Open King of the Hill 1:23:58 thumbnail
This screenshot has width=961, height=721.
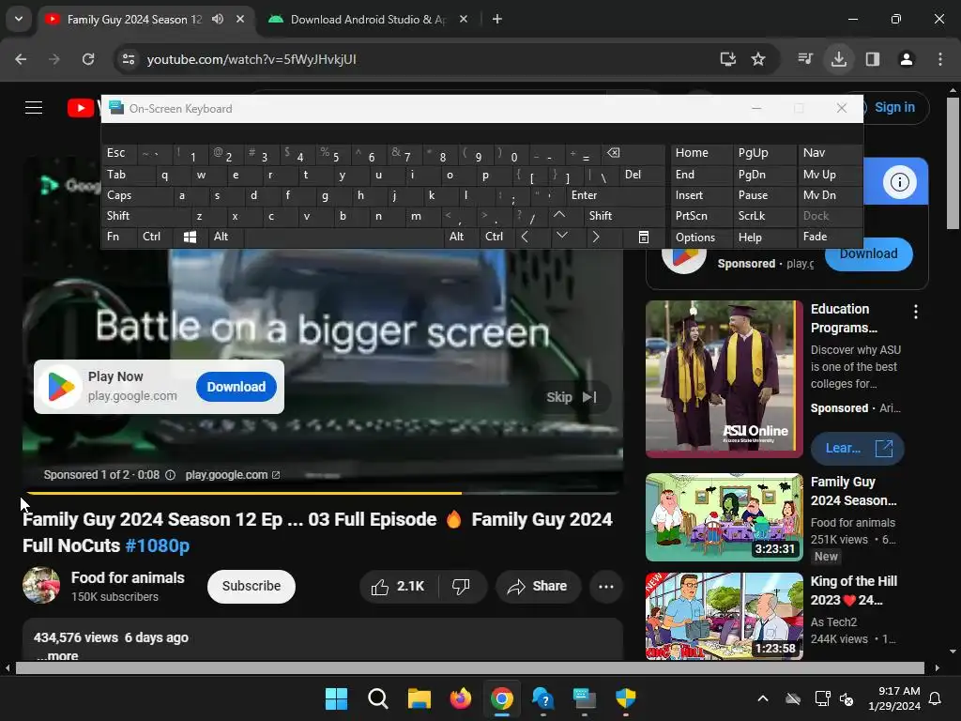724,616
